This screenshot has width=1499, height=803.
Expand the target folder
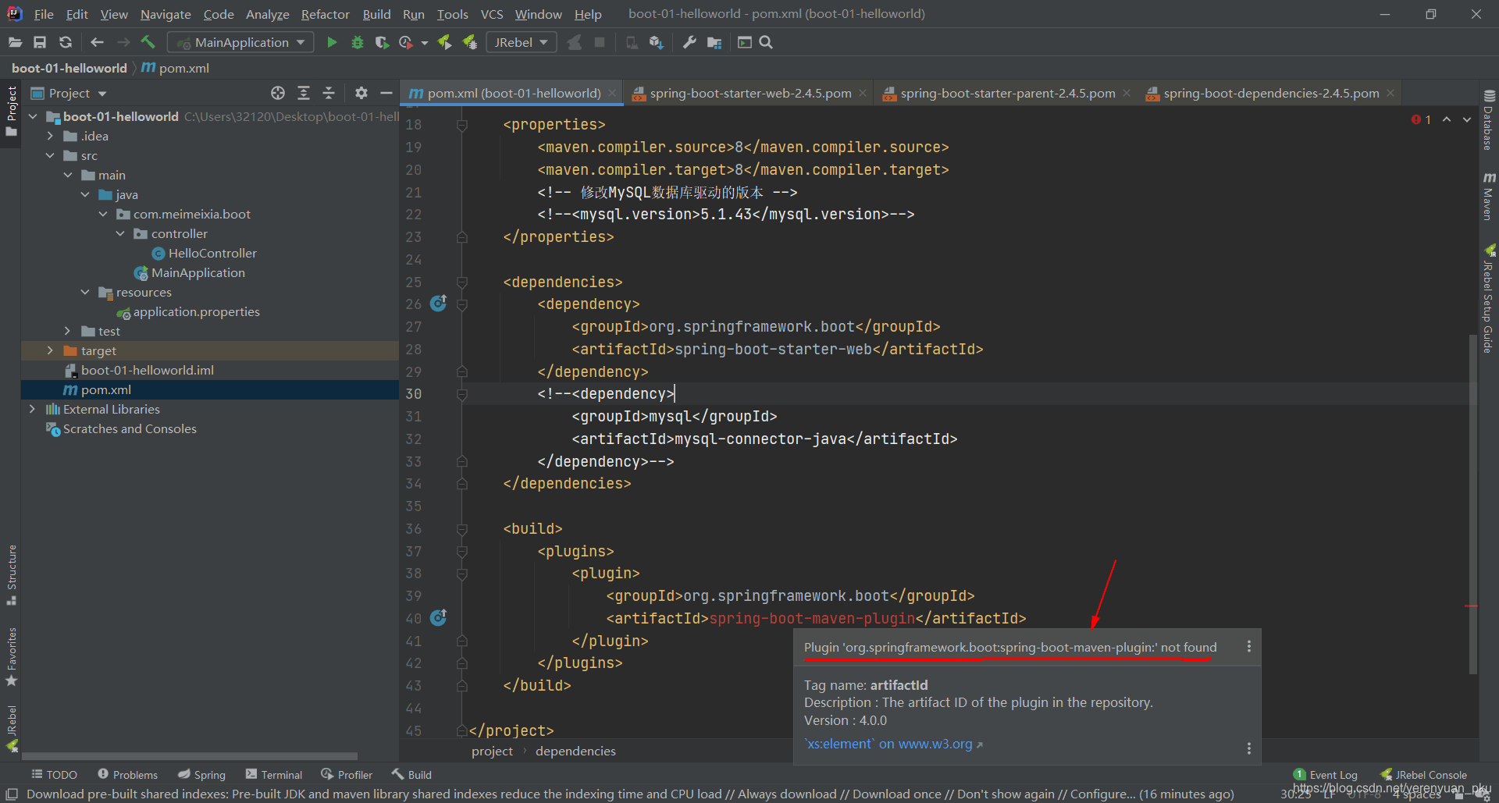click(50, 350)
